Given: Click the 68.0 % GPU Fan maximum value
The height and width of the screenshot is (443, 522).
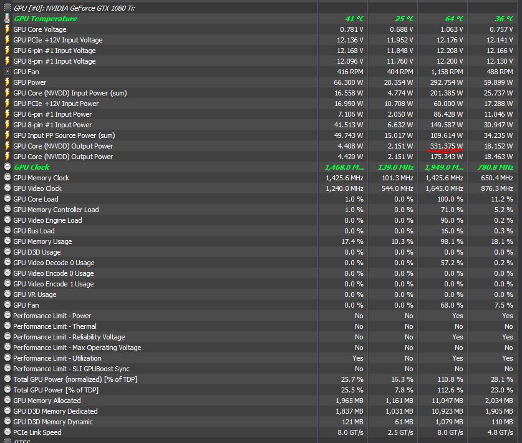Looking at the screenshot, I should tap(452, 306).
